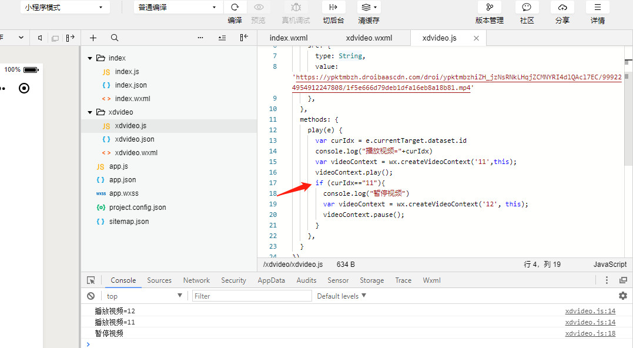Clear console with the ban icon
The width and height of the screenshot is (633, 348).
91,296
